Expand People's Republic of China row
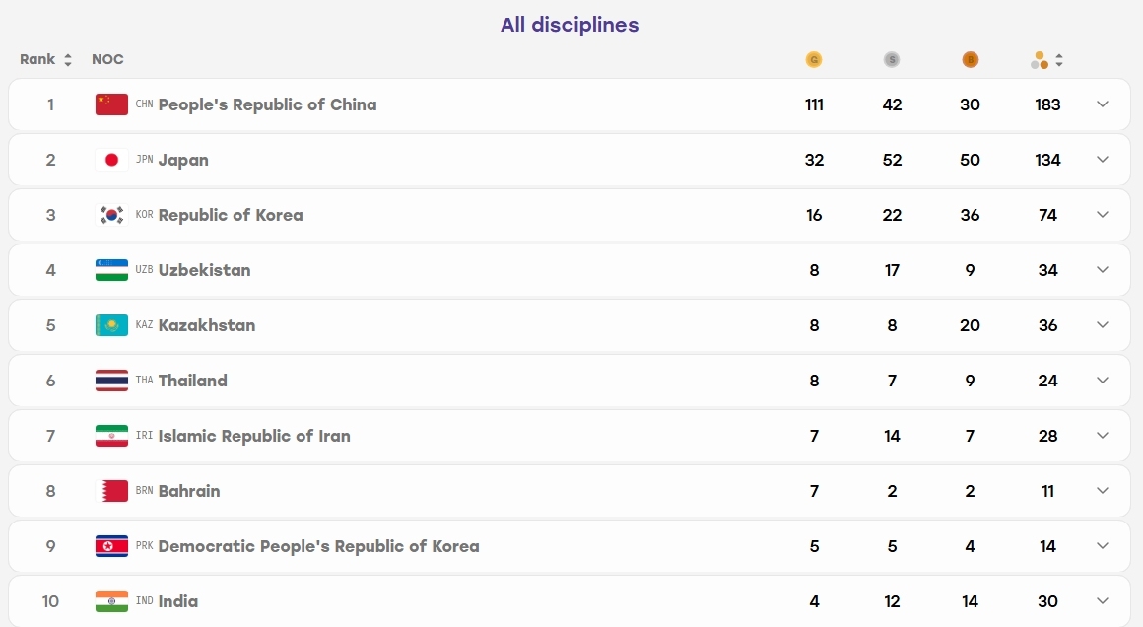 (1103, 104)
